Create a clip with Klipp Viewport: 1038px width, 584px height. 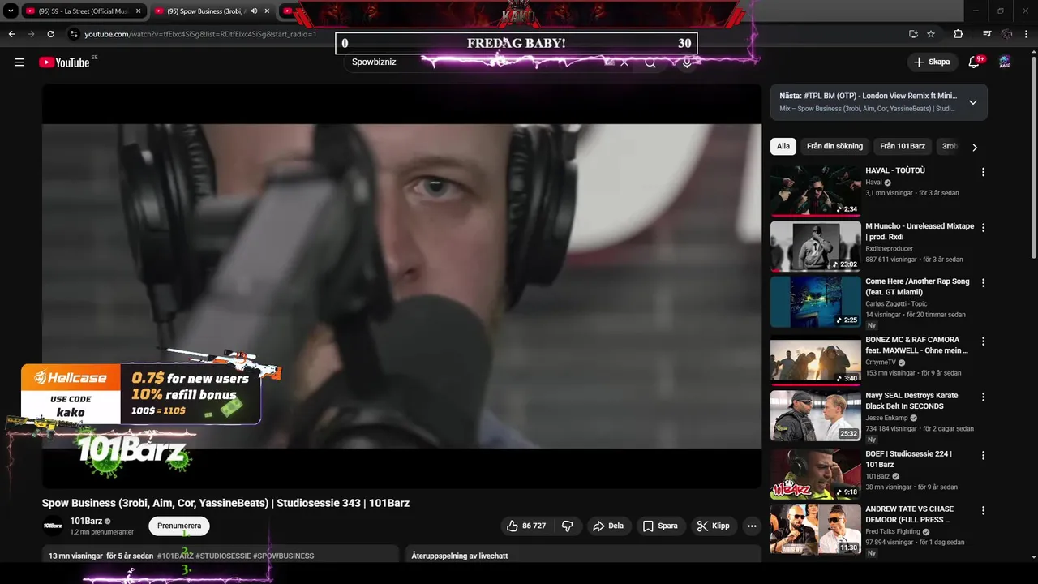pos(714,526)
